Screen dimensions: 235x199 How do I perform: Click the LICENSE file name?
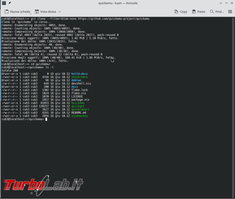[77, 96]
